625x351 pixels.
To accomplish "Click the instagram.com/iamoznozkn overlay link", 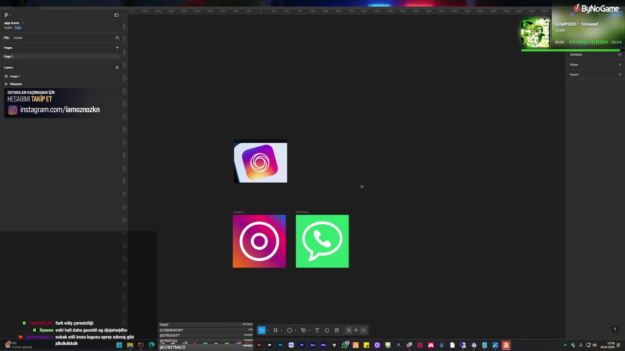I will point(60,110).
